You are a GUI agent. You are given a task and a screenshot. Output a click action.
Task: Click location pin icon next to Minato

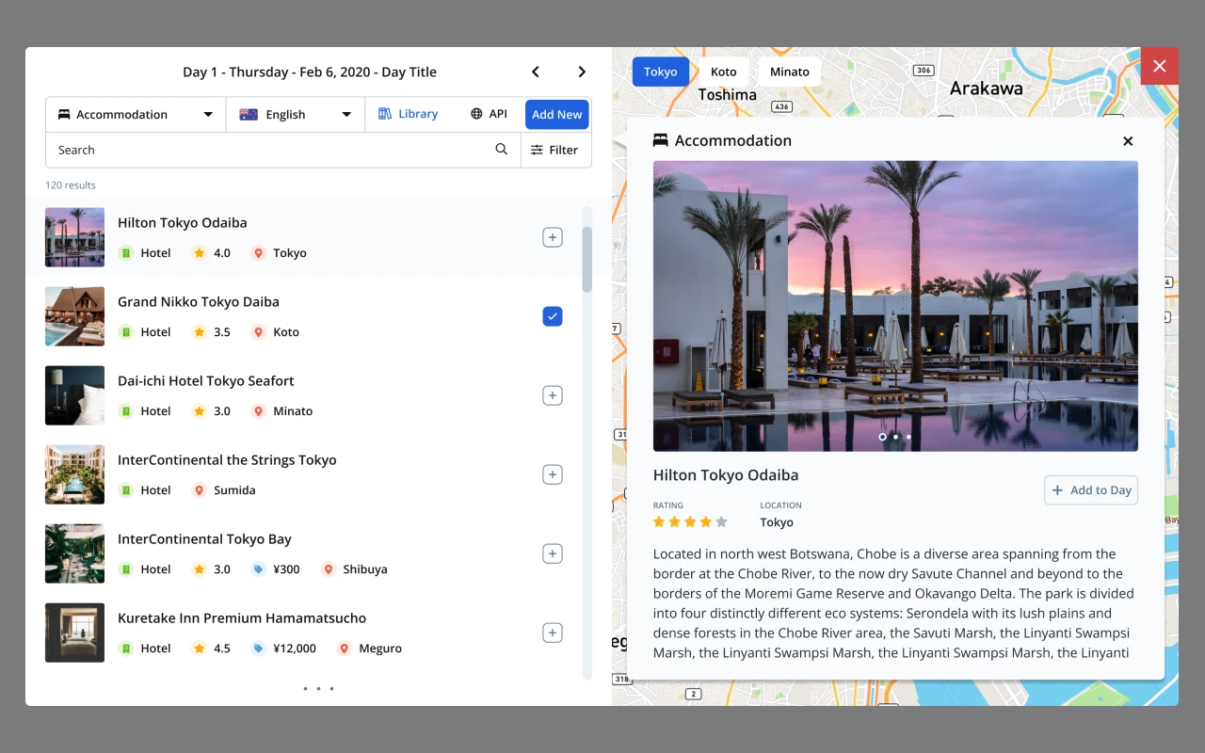258,411
